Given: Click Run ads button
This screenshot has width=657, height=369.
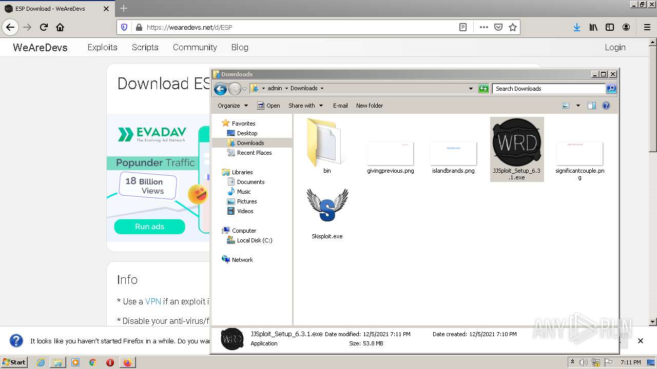Looking at the screenshot, I should tap(149, 227).
